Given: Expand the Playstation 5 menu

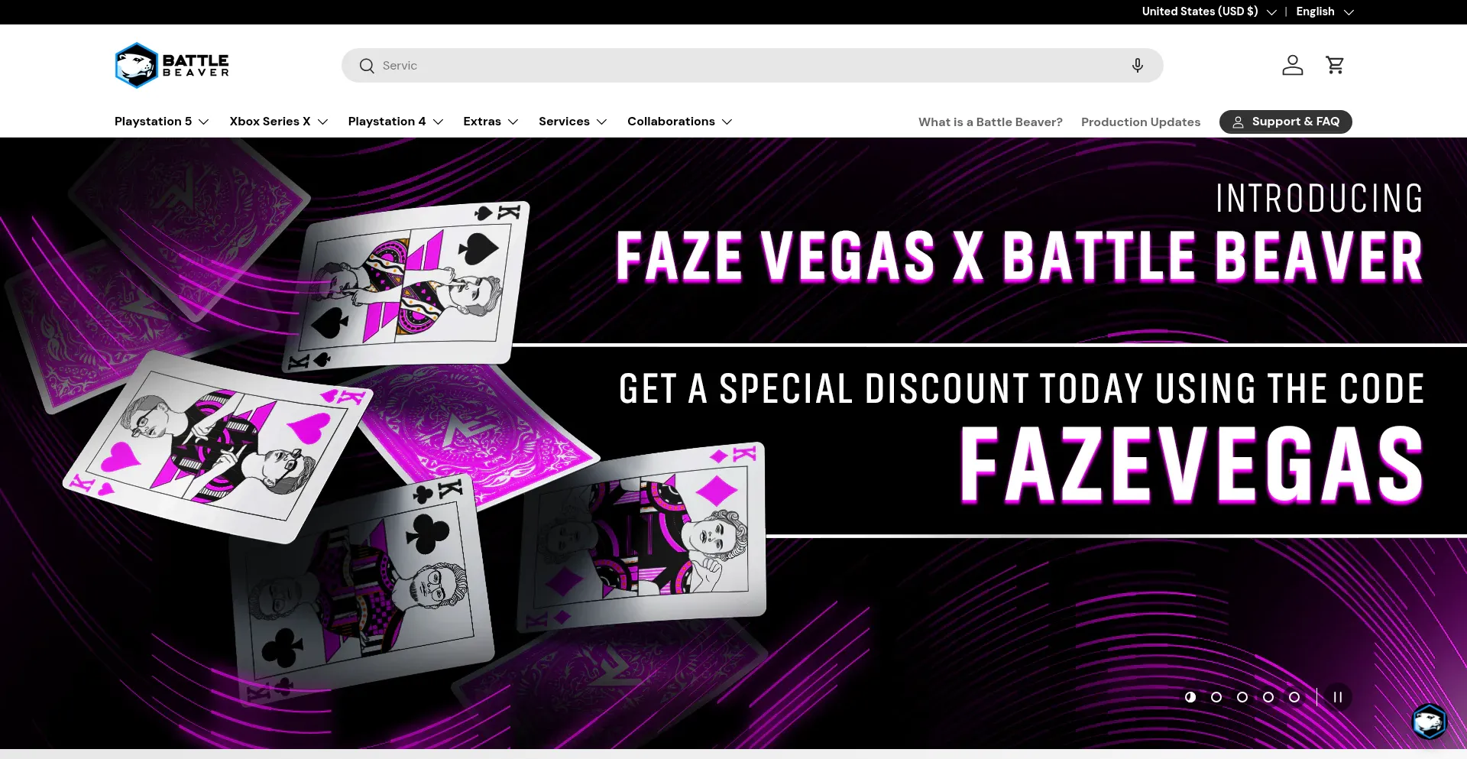Looking at the screenshot, I should point(162,122).
